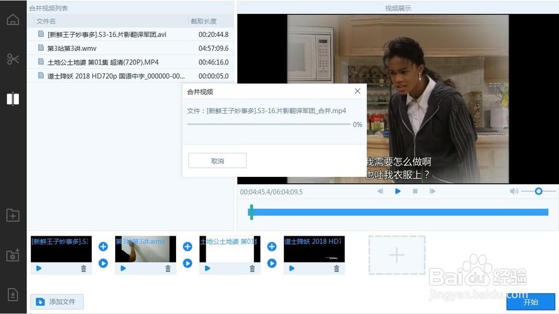Select file 土地公土地婆 第01集 in list
This screenshot has height=314, width=559.
130,62
